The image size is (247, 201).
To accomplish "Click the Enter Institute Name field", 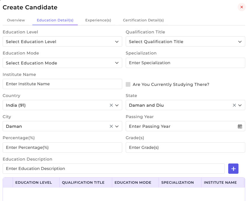I will point(62,84).
